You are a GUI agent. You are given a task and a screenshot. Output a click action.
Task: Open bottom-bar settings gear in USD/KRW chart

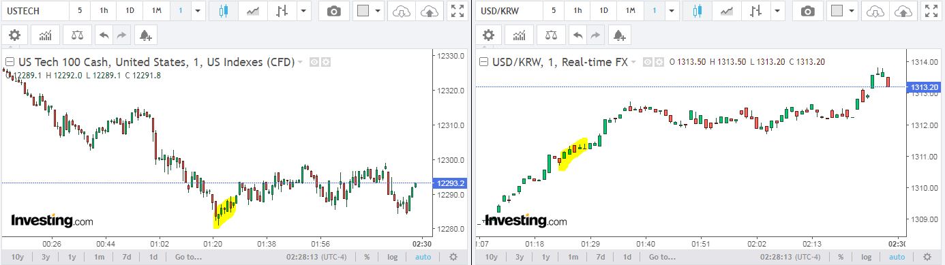pos(927,257)
